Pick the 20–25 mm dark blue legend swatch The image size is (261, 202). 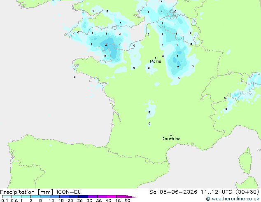coord(74,197)
